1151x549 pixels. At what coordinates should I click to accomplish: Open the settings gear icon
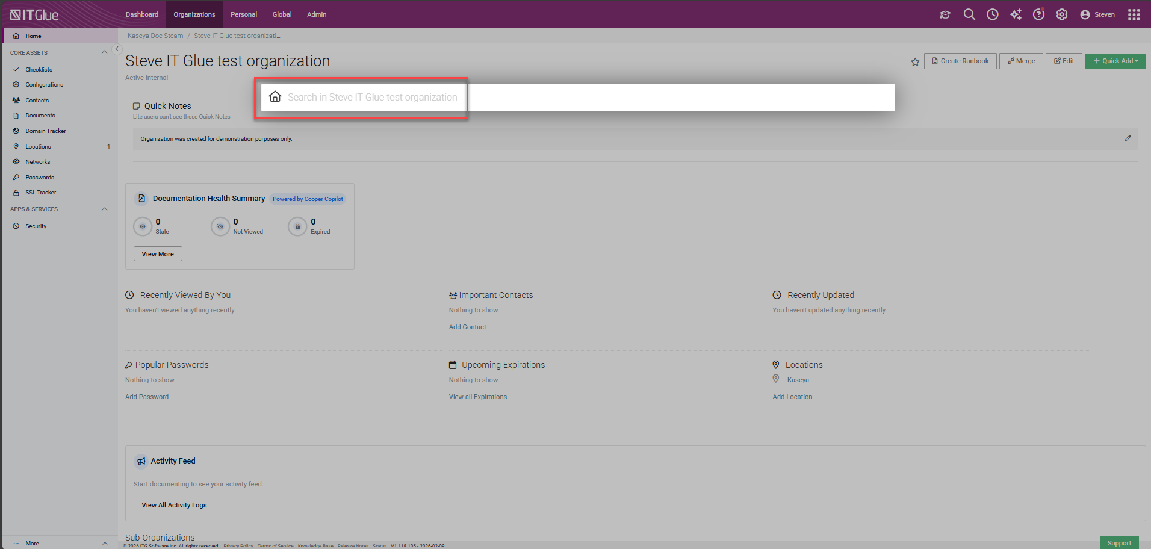[1062, 14]
